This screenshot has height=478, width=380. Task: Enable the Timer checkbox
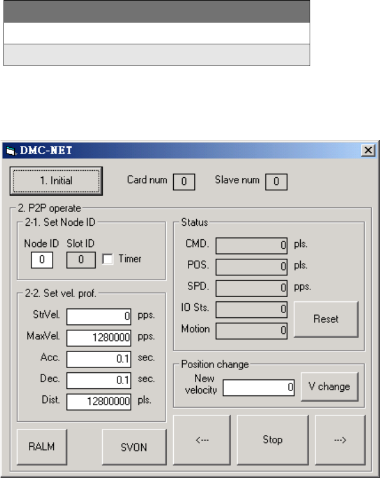108,259
